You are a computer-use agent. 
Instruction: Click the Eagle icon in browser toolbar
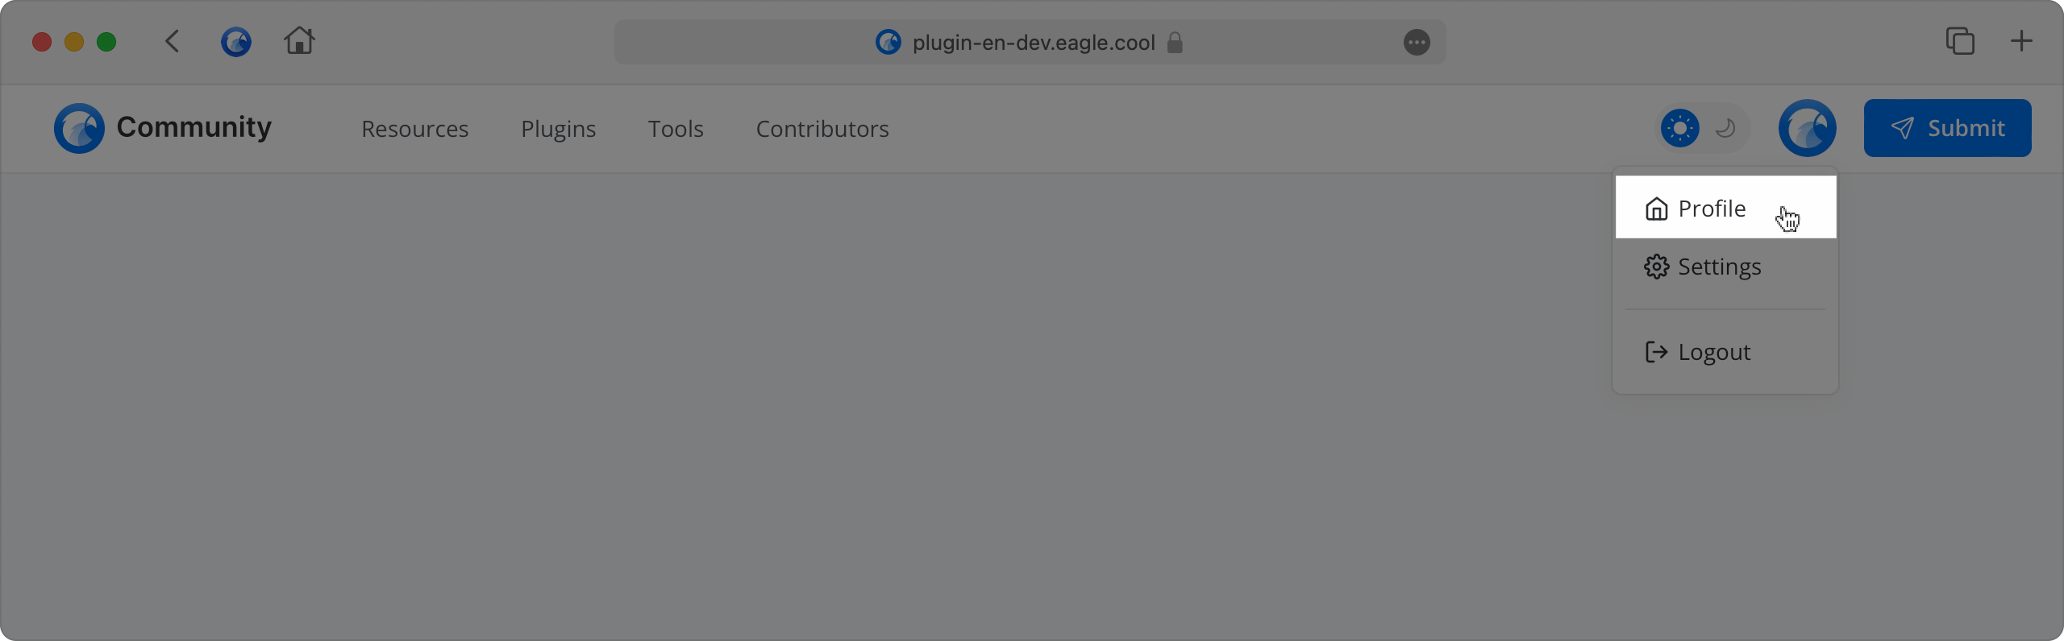coord(236,42)
